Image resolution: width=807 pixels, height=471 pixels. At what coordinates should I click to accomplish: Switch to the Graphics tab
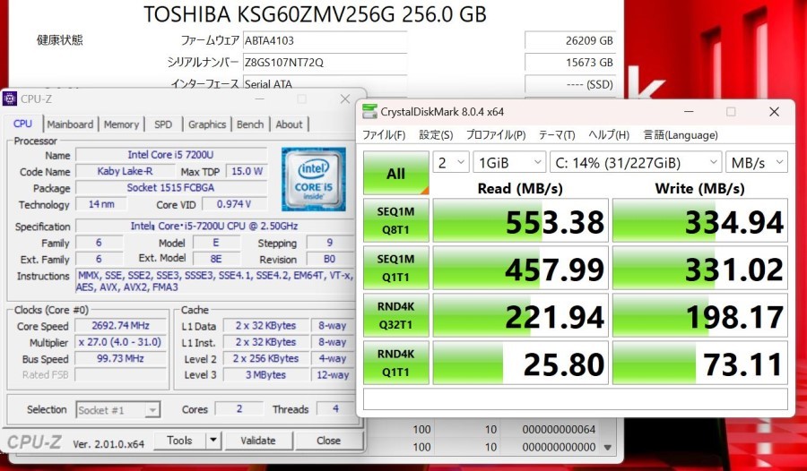[207, 124]
